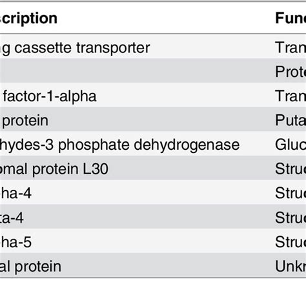This screenshot has height=306, width=306.
Task: Click the 'al protein' last row cell
Action: 30,267
